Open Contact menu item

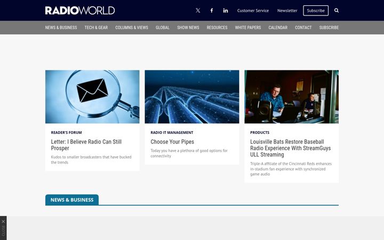click(303, 27)
